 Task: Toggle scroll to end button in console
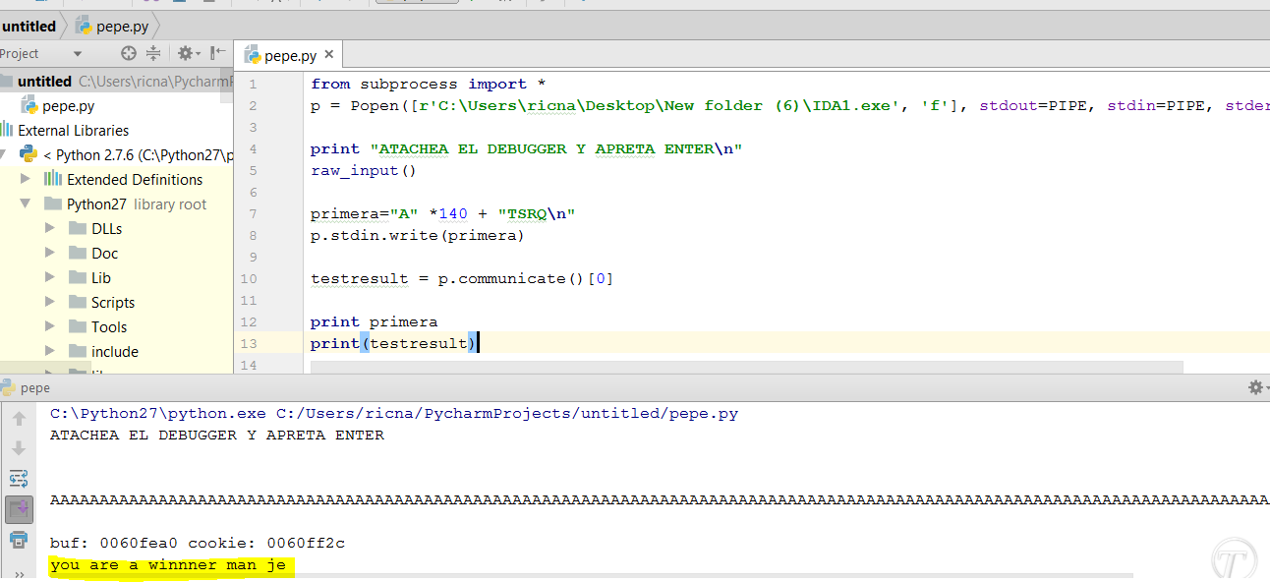(19, 508)
